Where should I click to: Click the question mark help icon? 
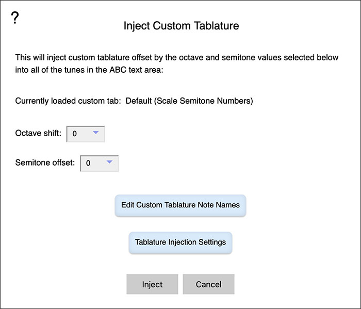click(x=15, y=18)
